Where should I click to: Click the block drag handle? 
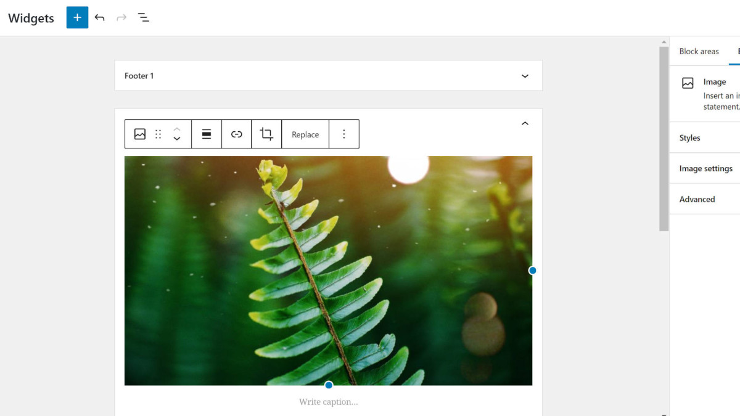click(158, 134)
